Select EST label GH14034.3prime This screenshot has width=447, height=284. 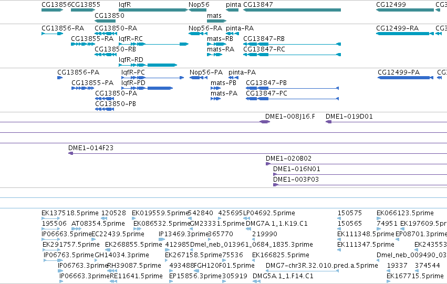pos(122,256)
